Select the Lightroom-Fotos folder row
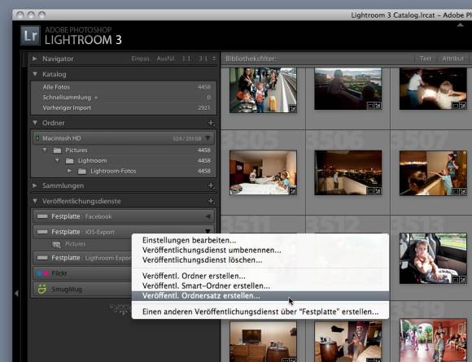Image resolution: width=472 pixels, height=362 pixels. pos(124,171)
